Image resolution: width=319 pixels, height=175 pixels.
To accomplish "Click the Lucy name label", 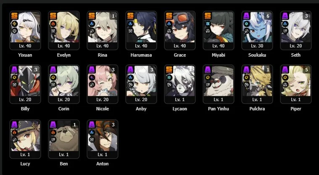I will pos(25,164).
